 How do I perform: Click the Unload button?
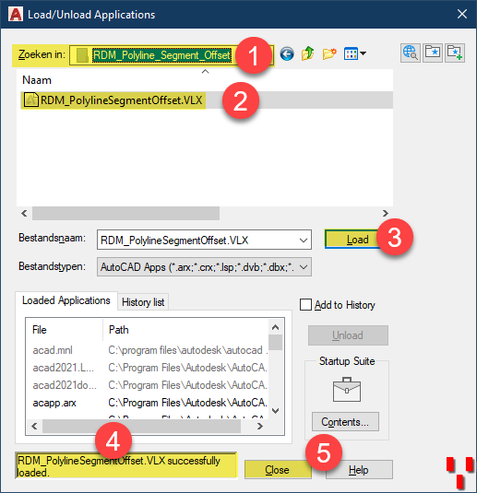click(x=348, y=335)
